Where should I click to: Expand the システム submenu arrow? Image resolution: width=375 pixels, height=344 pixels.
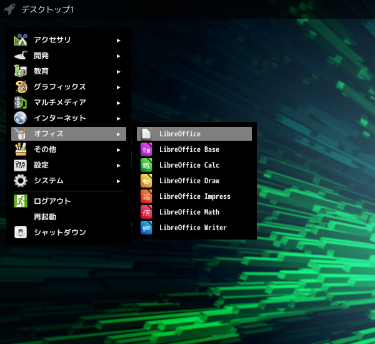click(118, 181)
